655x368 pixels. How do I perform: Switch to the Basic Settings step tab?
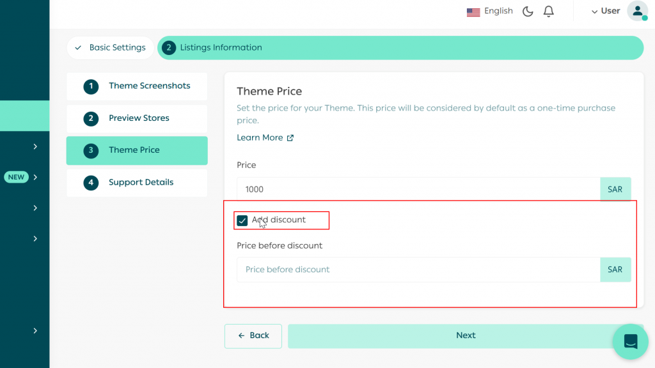point(111,47)
